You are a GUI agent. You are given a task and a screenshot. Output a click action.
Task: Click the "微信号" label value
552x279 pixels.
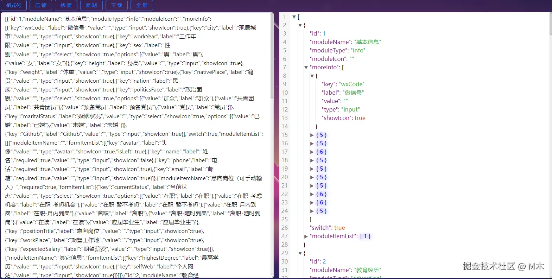pos(353,93)
